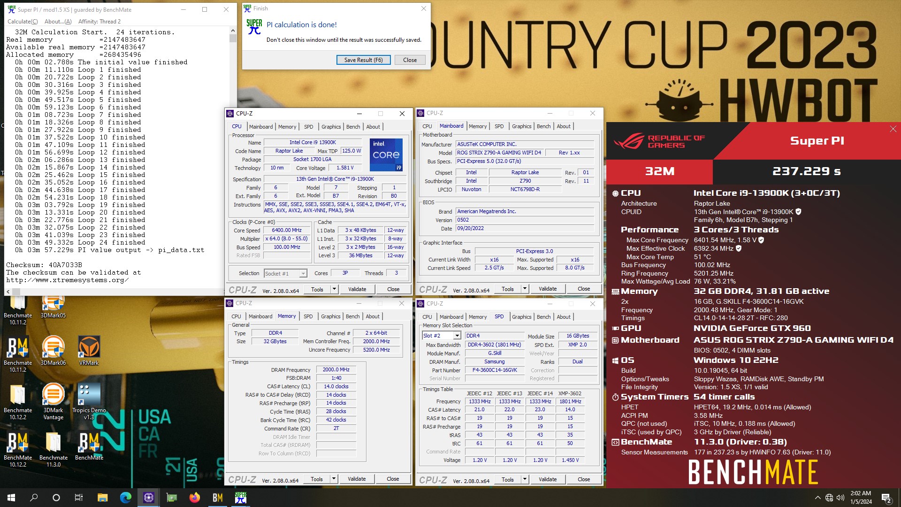Click the 237.229 s result text
Image resolution: width=901 pixels, height=507 pixels.
[x=807, y=172]
